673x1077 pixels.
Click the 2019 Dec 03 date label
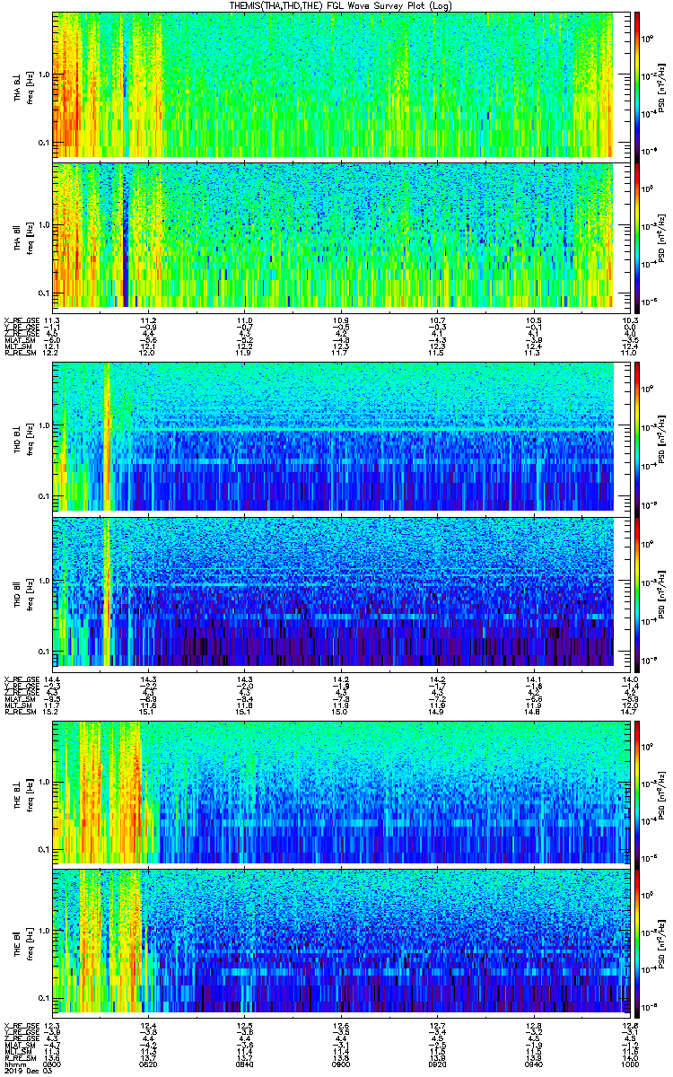(x=27, y=1073)
